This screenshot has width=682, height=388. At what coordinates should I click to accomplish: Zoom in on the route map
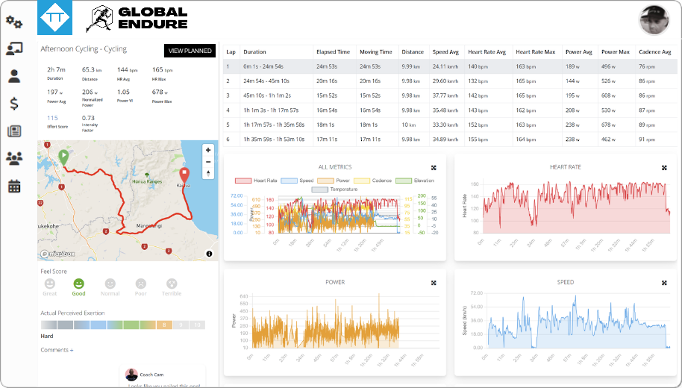pos(208,150)
